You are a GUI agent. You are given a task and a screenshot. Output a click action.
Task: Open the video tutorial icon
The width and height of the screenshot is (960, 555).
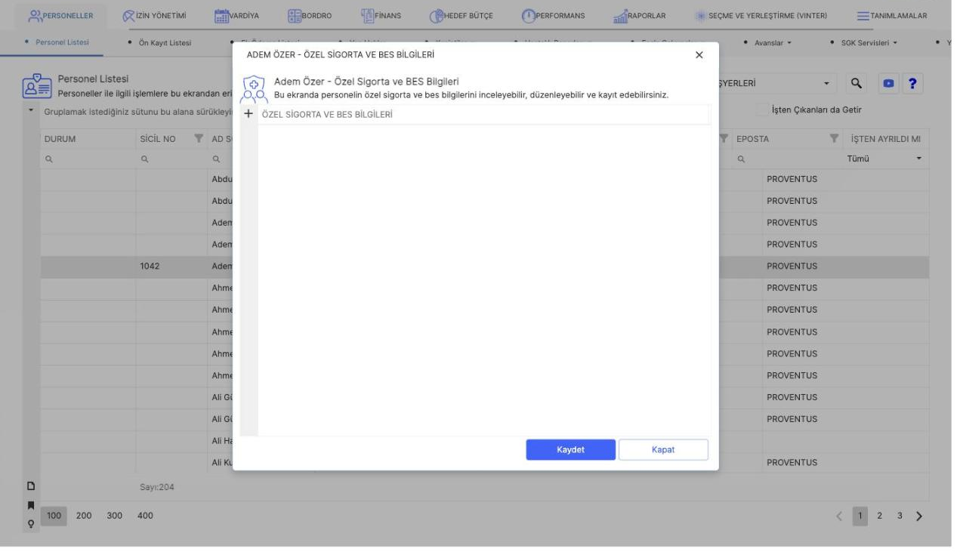click(887, 84)
